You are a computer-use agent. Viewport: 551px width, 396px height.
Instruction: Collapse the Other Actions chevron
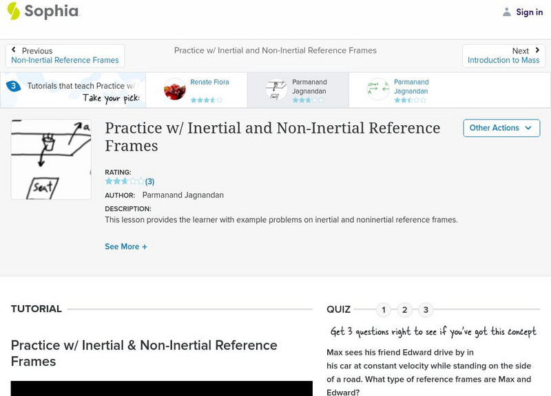click(x=528, y=128)
